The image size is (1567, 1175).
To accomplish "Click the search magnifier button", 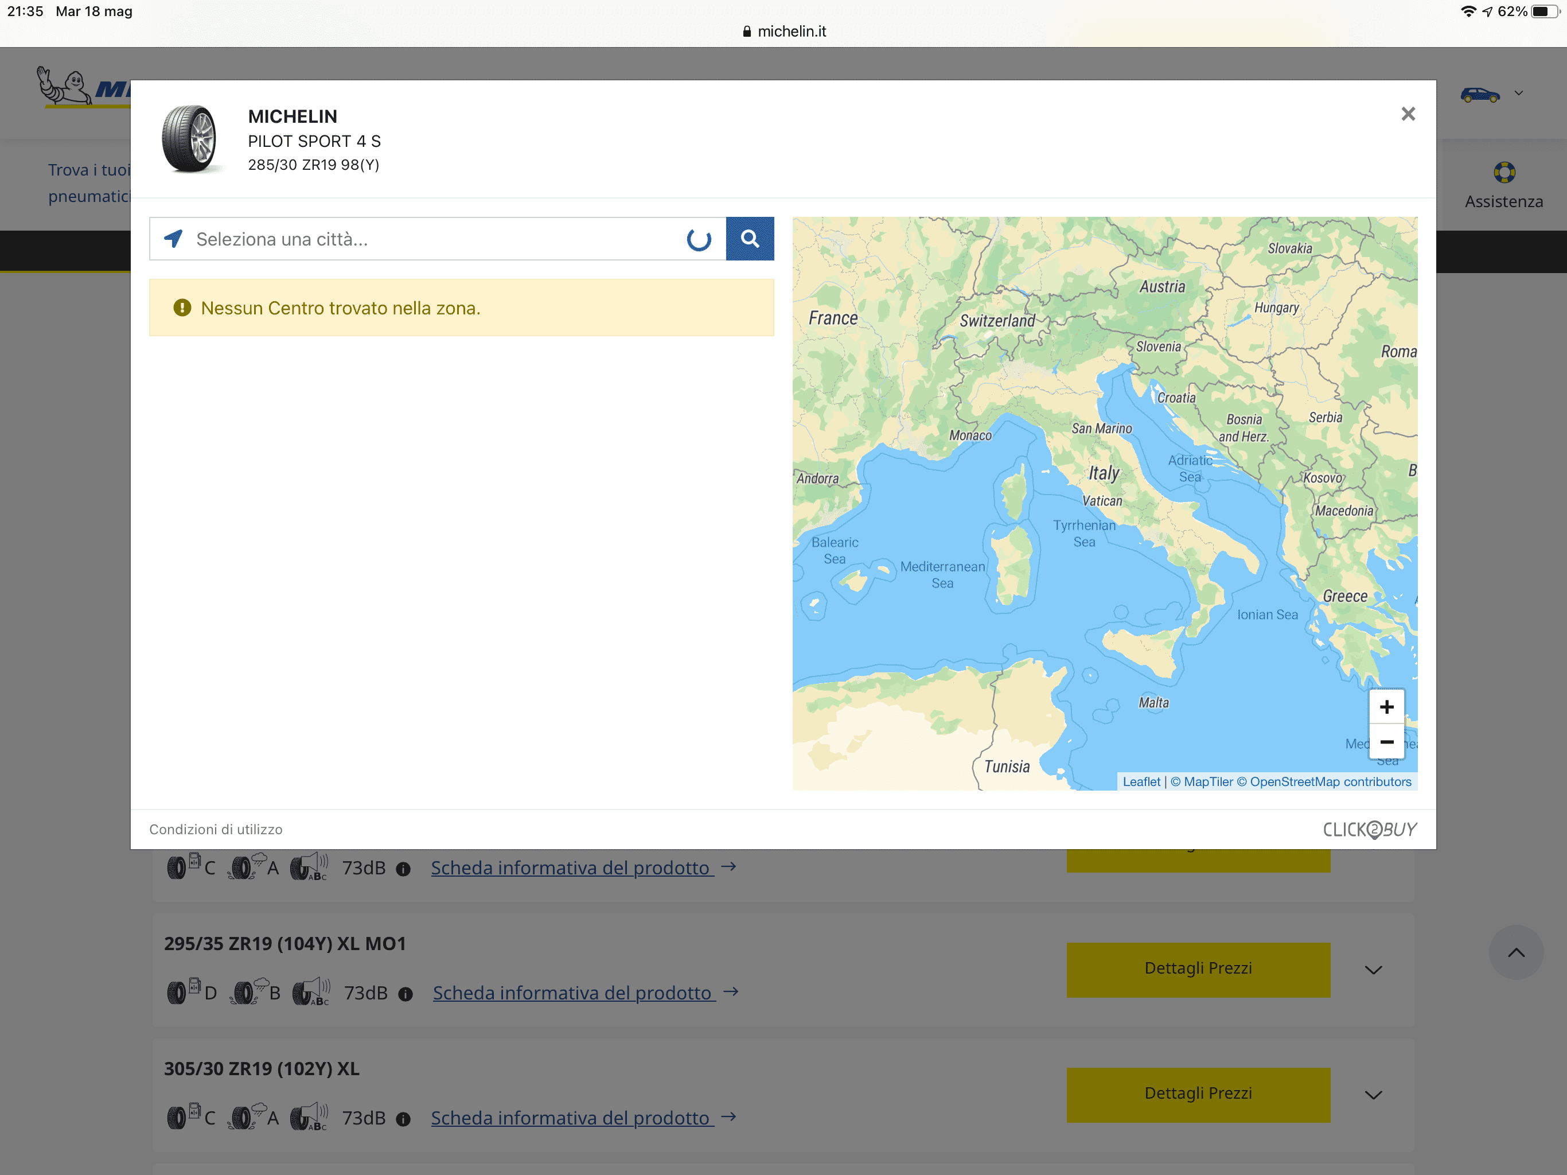I will [750, 239].
